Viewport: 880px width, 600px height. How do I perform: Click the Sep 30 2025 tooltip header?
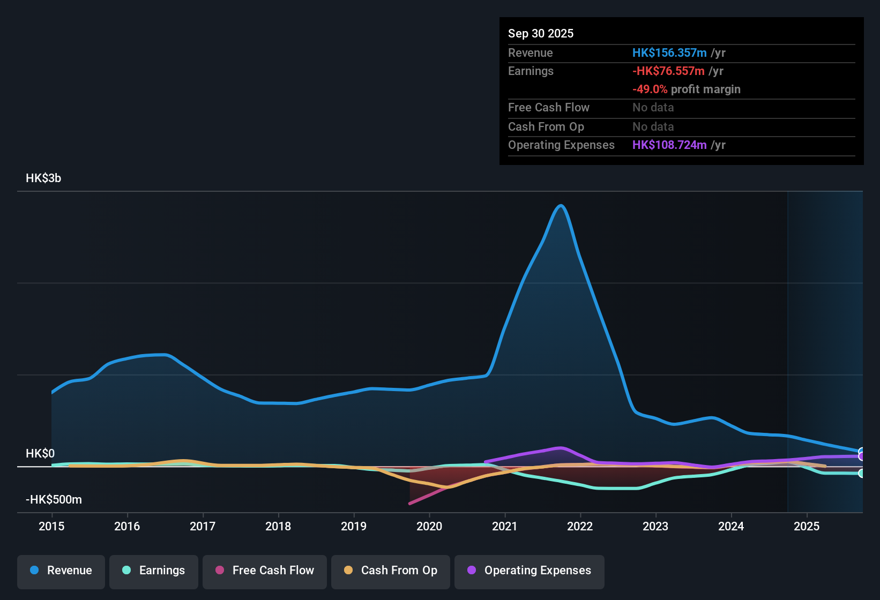541,33
